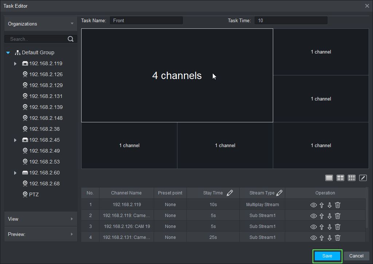Viewport: 373px width, 264px height.
Task: Open the custom layout edit icon
Action: pyautogui.click(x=363, y=178)
